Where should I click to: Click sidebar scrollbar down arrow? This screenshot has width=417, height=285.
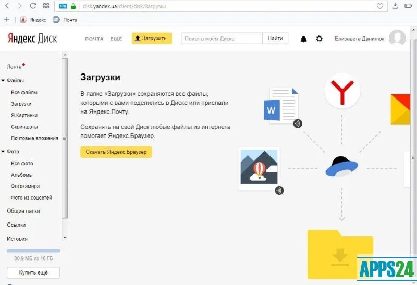click(65, 238)
